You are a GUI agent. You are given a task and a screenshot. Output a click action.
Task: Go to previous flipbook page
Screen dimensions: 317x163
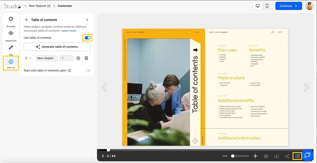(104, 87)
